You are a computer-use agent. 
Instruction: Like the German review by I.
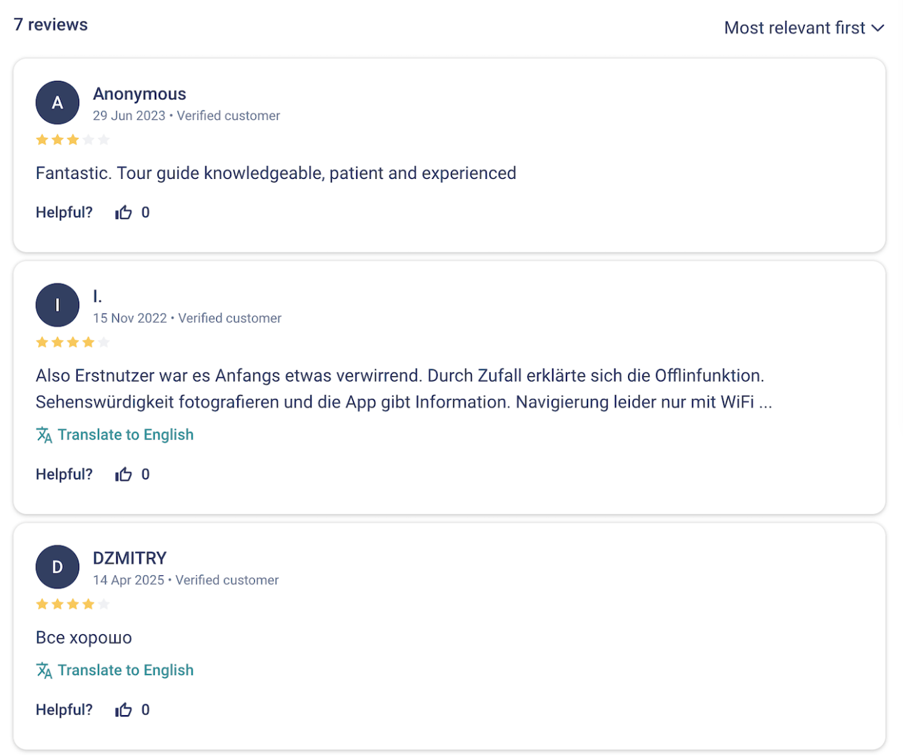pyautogui.click(x=124, y=475)
